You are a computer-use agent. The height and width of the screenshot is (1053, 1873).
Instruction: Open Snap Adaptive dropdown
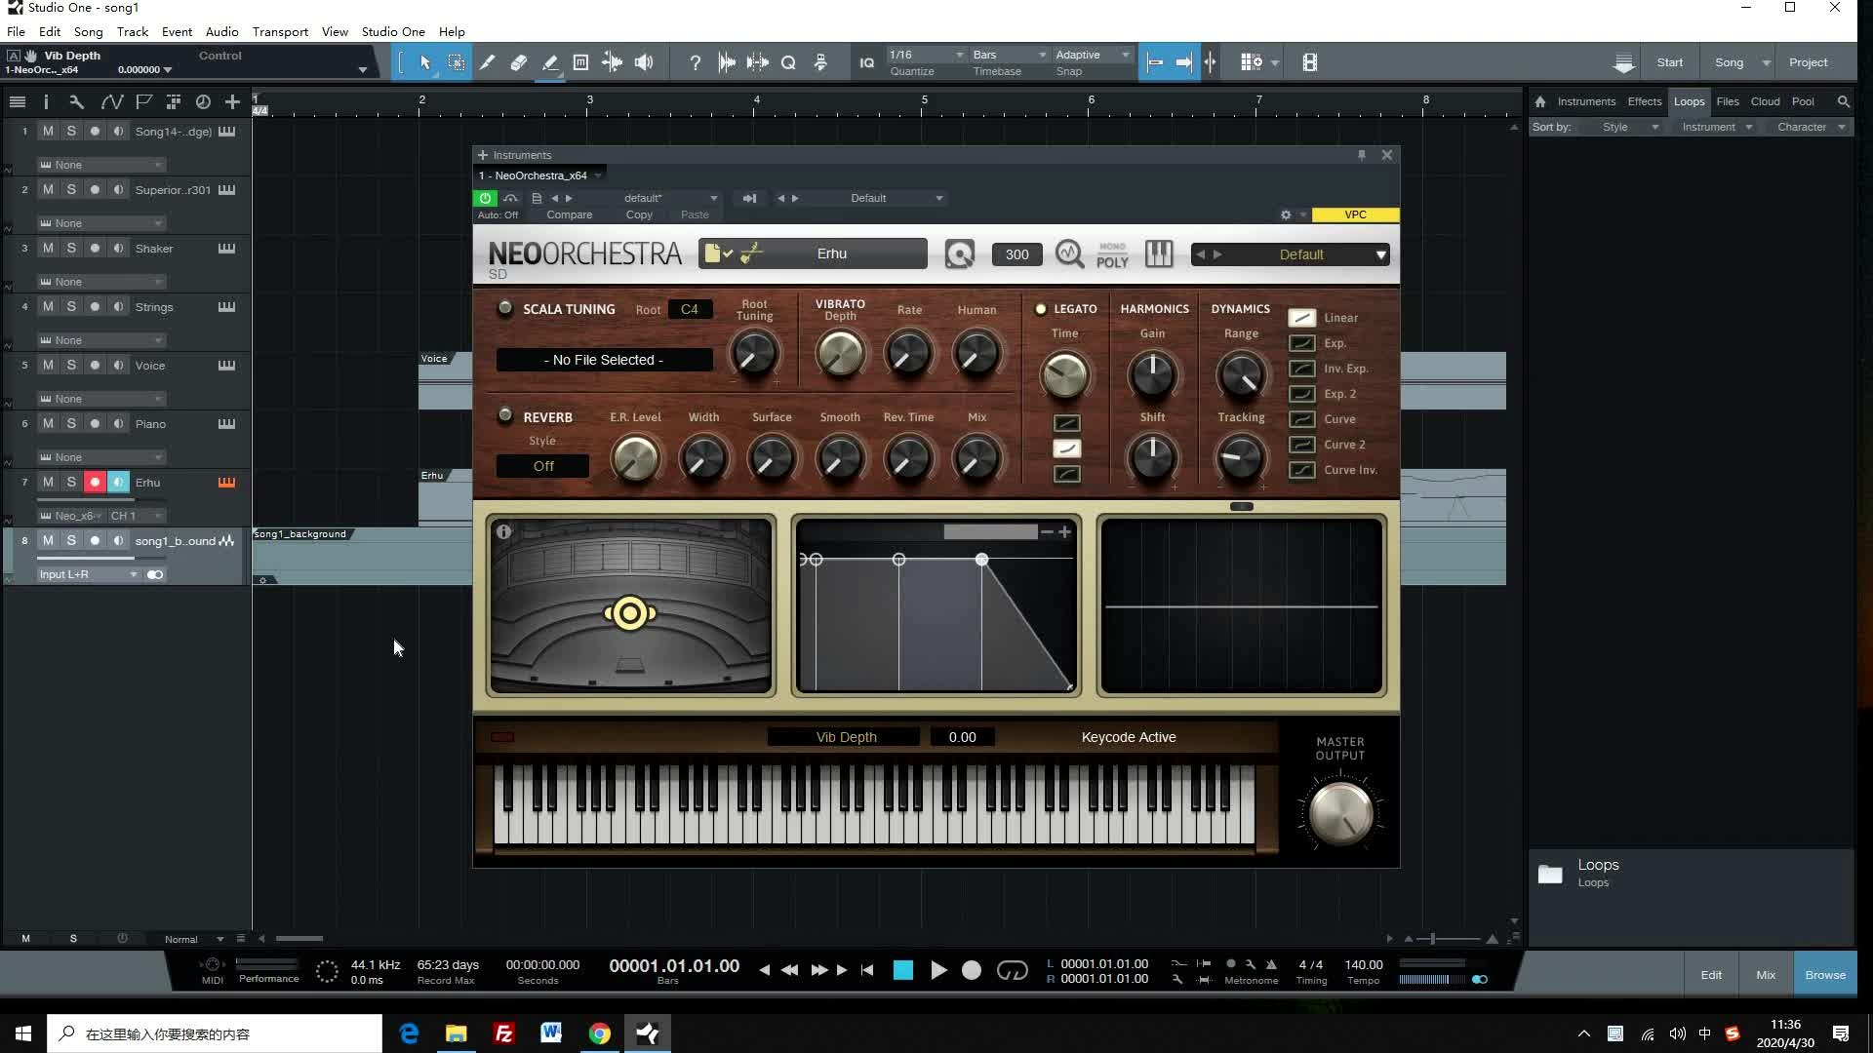pos(1093,55)
